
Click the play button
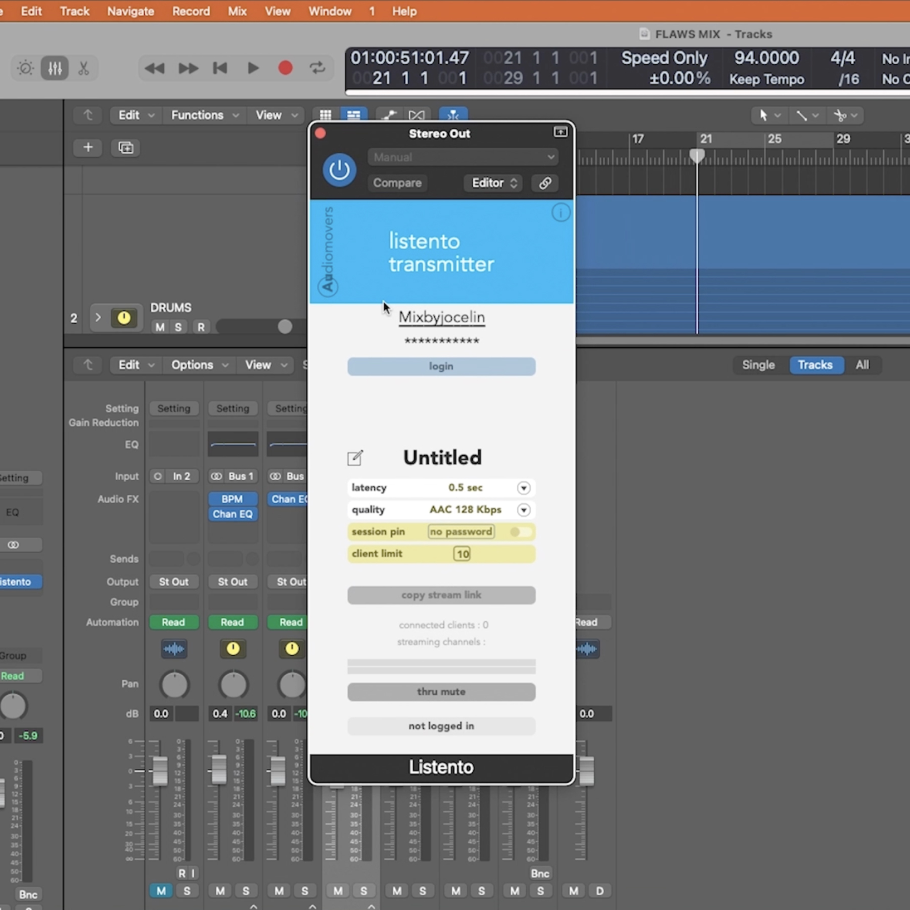253,68
